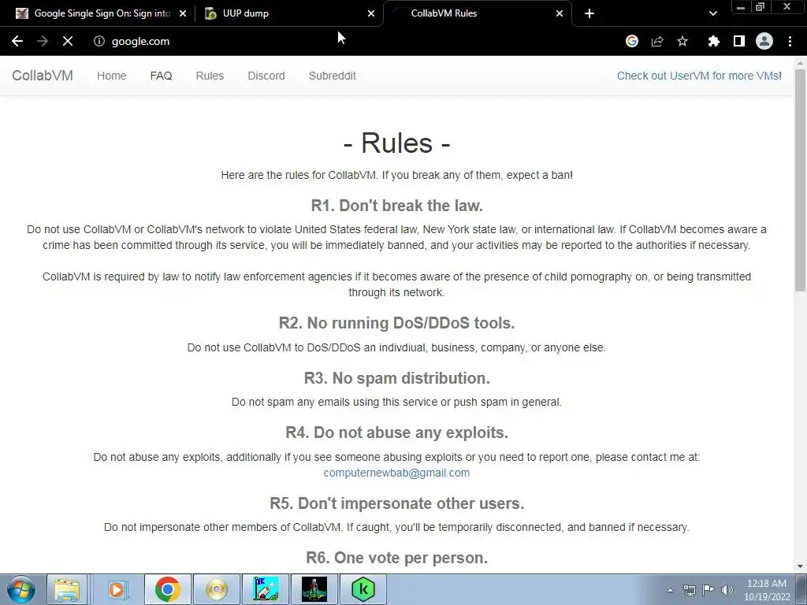807x605 pixels.
Task: Click the 'R5. Don't impersonate other users.' heading
Action: (x=397, y=503)
